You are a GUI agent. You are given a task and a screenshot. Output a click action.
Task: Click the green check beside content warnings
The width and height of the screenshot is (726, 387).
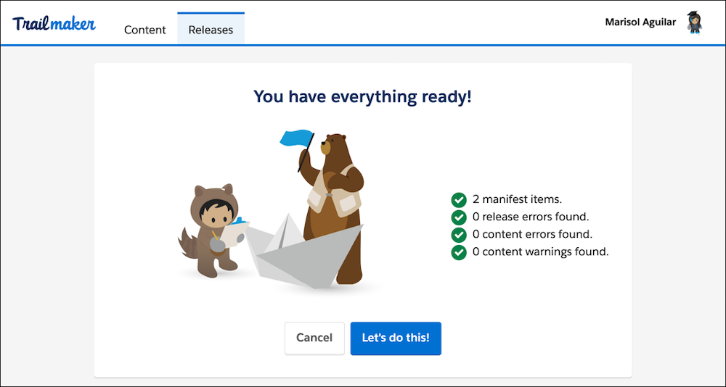(x=458, y=252)
